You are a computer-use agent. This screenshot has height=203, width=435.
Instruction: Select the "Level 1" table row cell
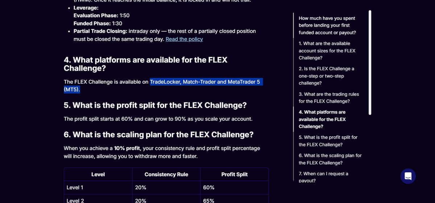click(98, 187)
